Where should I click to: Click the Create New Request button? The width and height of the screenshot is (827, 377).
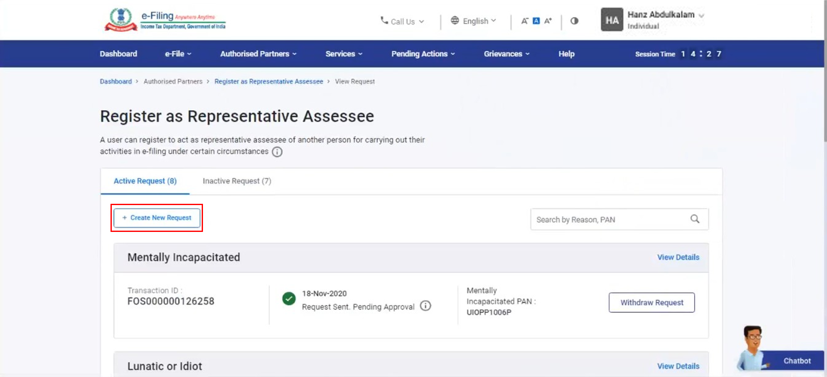click(x=157, y=218)
